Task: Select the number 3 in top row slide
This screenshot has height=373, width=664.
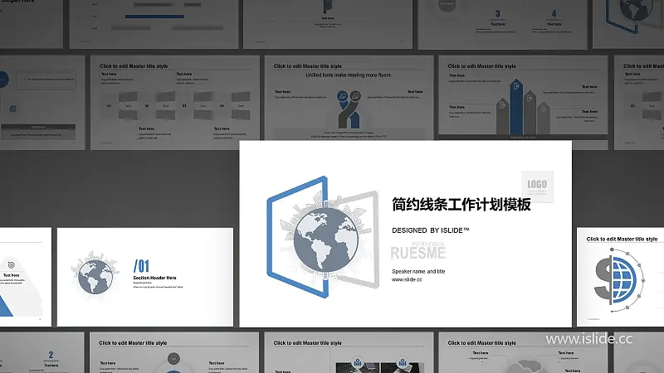Action: click(498, 14)
